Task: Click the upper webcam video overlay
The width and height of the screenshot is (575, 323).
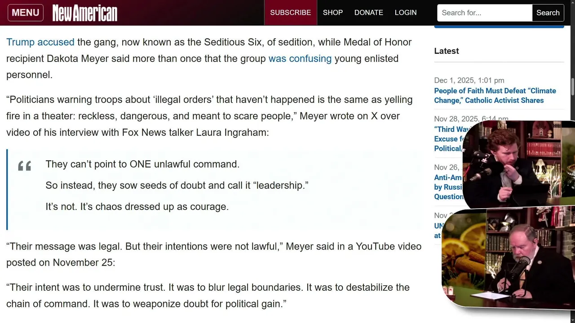Action: tap(519, 164)
